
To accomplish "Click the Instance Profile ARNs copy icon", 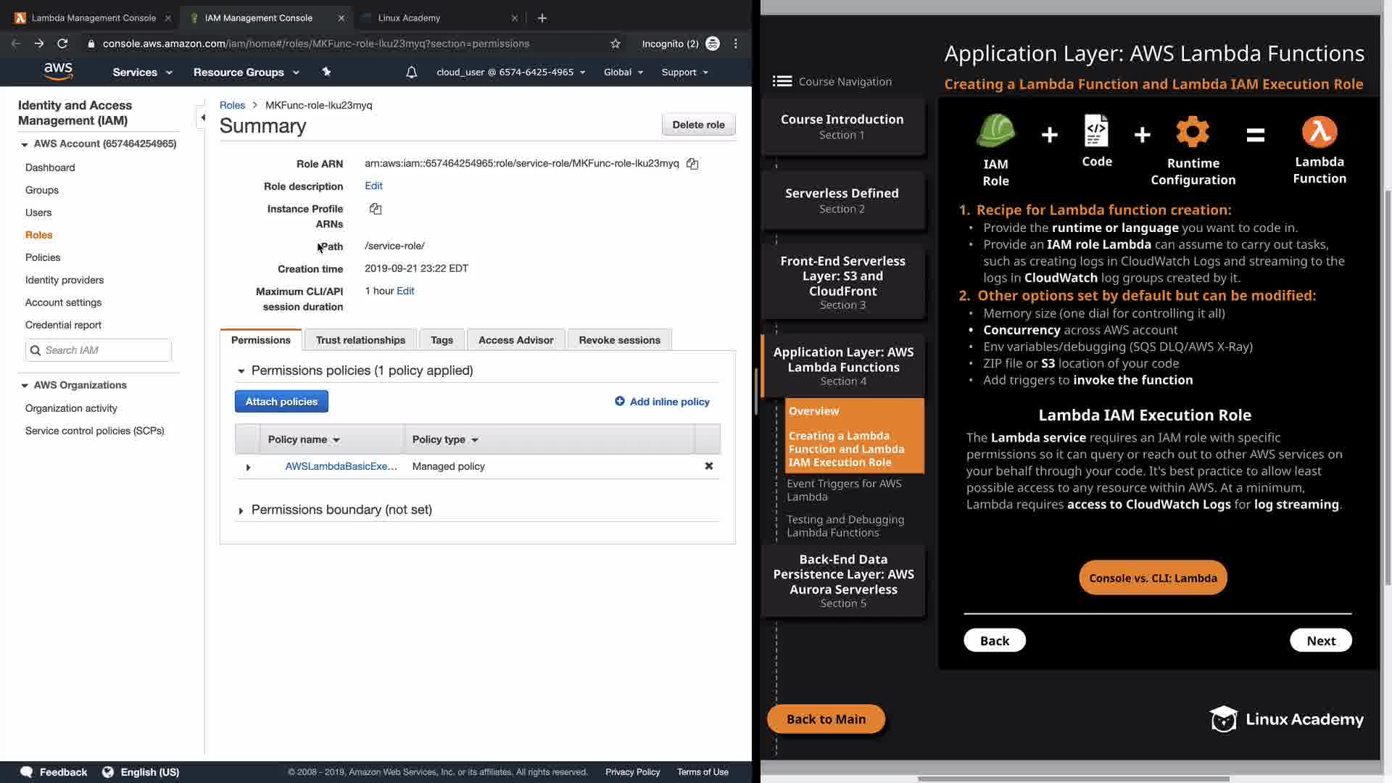I will (x=375, y=209).
